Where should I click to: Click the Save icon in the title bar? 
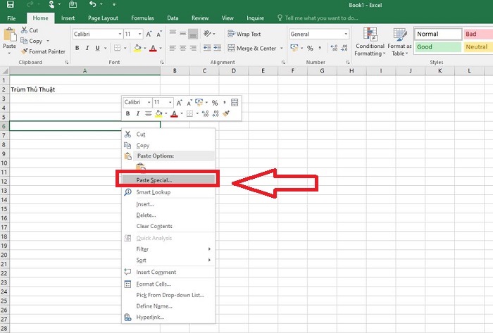pos(10,4)
